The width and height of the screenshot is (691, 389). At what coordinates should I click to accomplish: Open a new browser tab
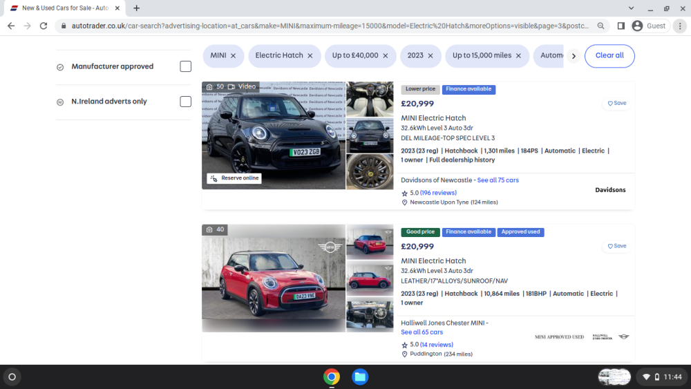[x=137, y=8]
